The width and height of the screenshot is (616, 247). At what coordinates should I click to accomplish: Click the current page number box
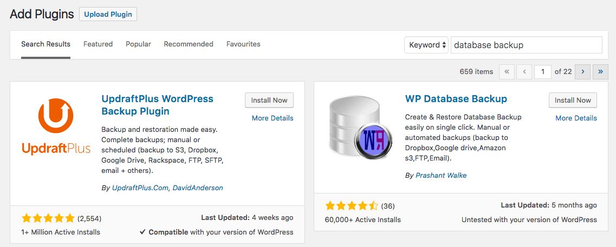point(542,71)
